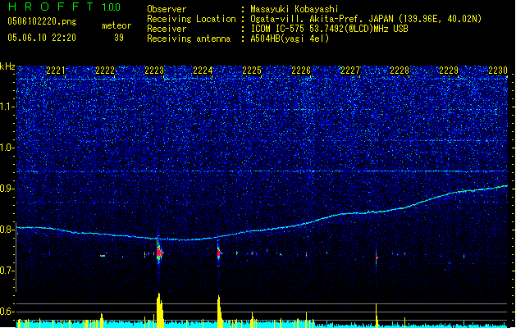
Task: Click the 2229 time marker
Action: pyautogui.click(x=449, y=71)
